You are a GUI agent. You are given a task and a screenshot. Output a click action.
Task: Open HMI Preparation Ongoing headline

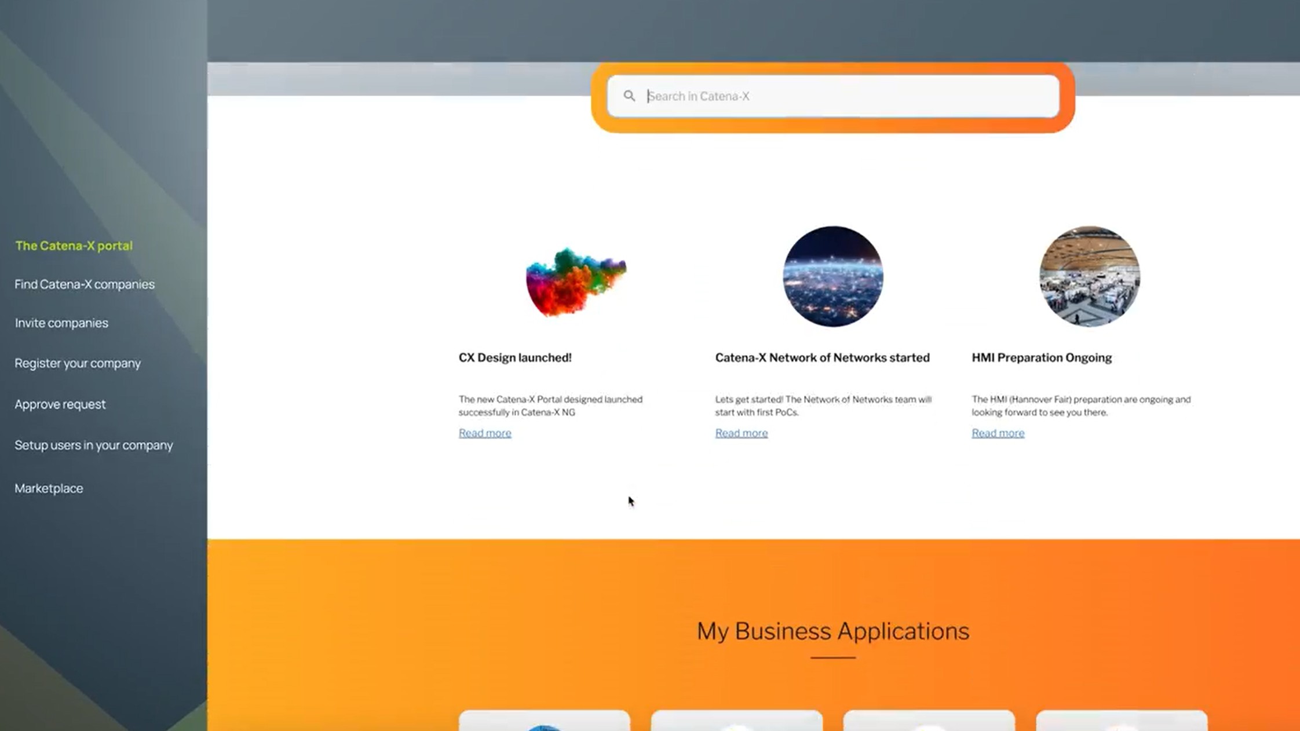click(1042, 358)
